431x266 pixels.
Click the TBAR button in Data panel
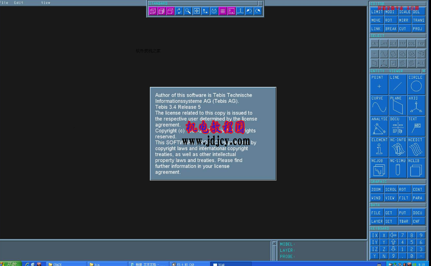404,221
